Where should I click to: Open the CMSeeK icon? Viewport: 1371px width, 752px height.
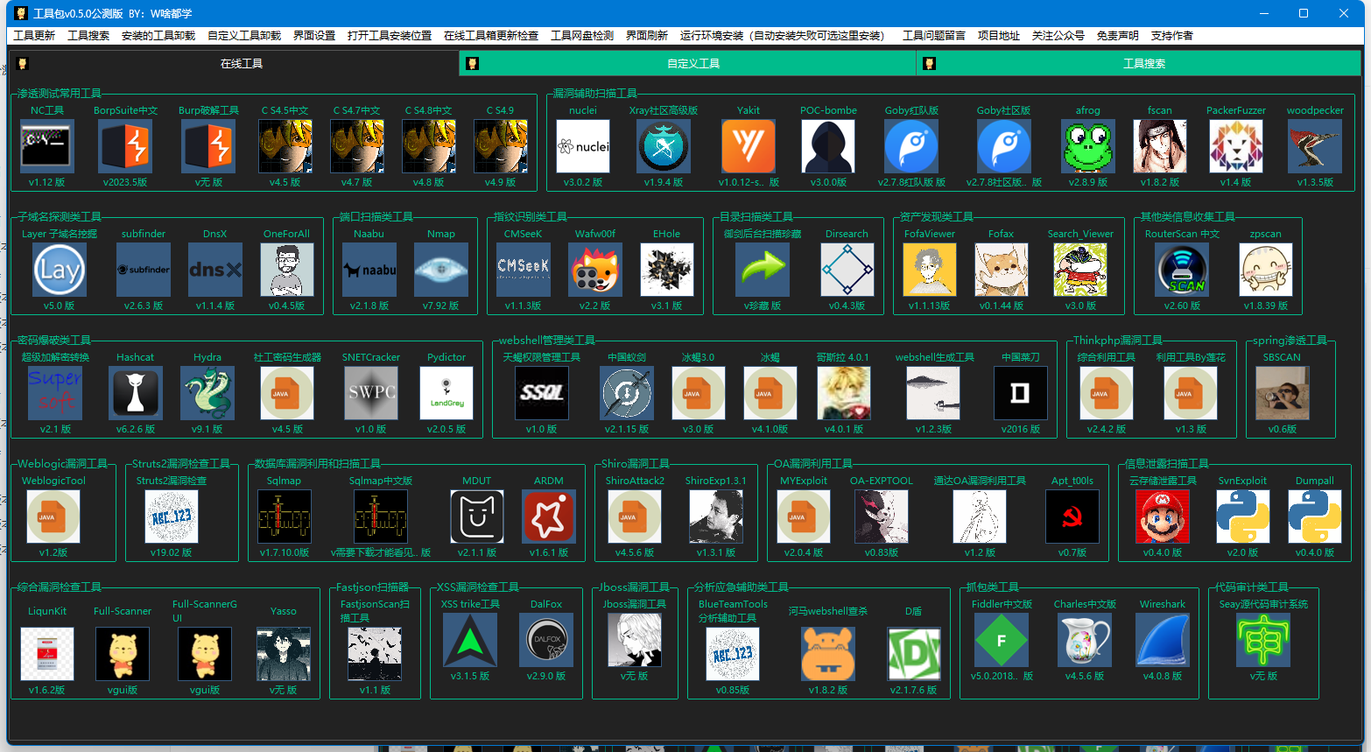coord(524,270)
